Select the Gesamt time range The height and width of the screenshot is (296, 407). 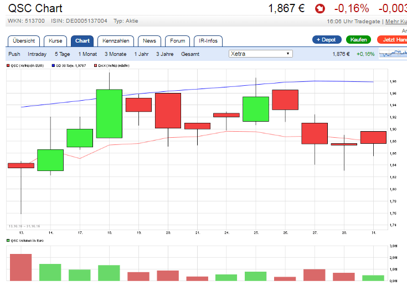[190, 54]
